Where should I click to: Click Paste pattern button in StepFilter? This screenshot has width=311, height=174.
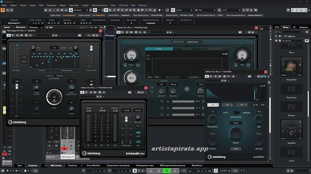(24, 62)
